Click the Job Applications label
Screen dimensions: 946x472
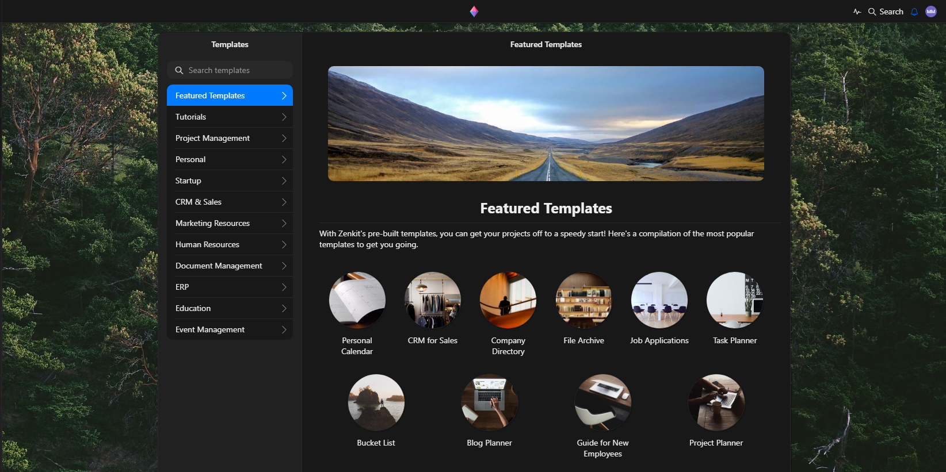(x=659, y=340)
